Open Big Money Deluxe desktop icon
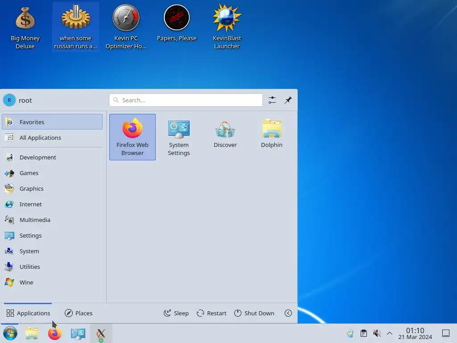The image size is (457, 343). (x=25, y=27)
